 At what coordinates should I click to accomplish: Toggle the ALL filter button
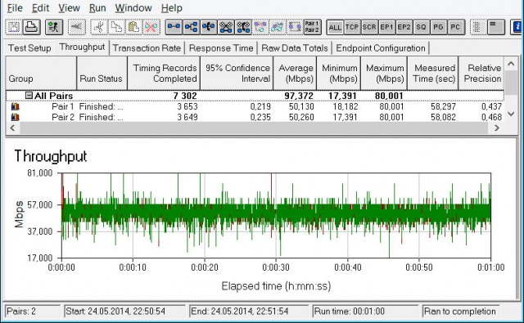(335, 27)
